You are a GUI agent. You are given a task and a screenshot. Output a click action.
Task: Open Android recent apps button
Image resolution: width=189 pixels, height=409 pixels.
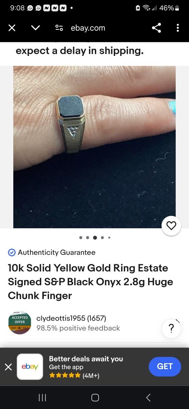pos(42,397)
